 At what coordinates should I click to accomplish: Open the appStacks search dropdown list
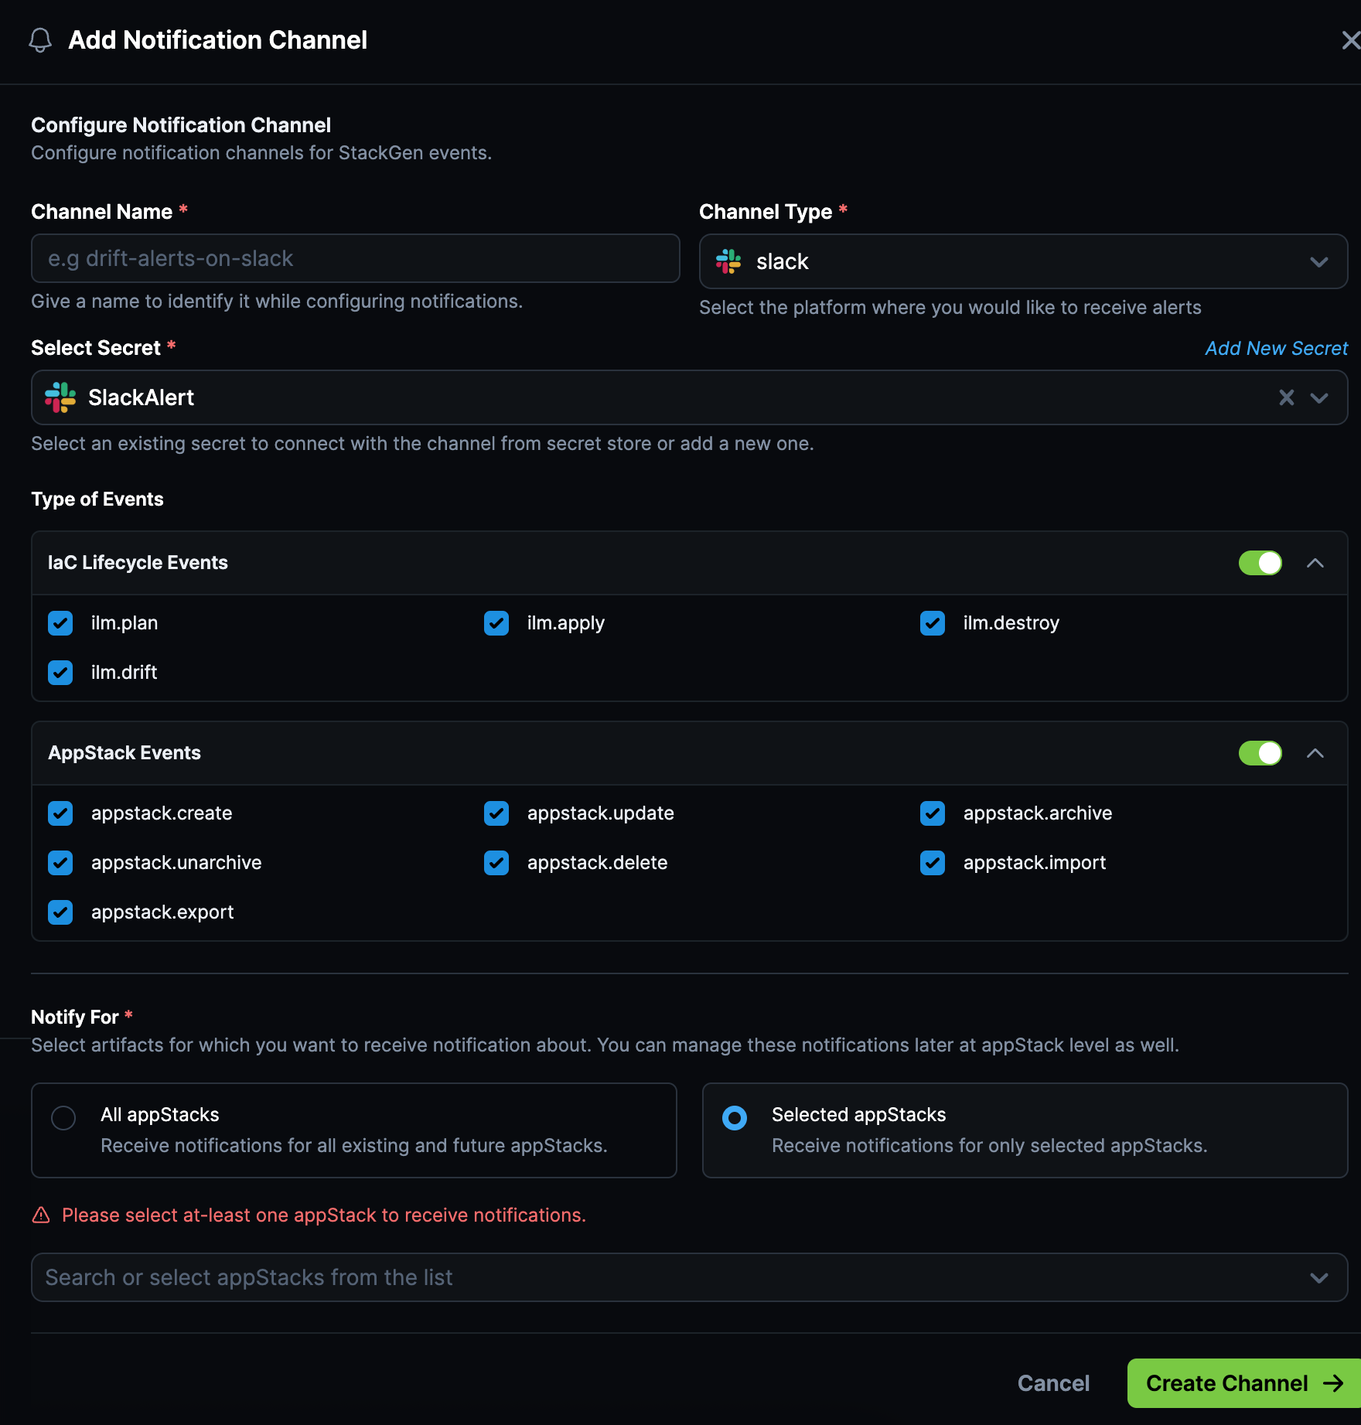[x=1318, y=1277]
